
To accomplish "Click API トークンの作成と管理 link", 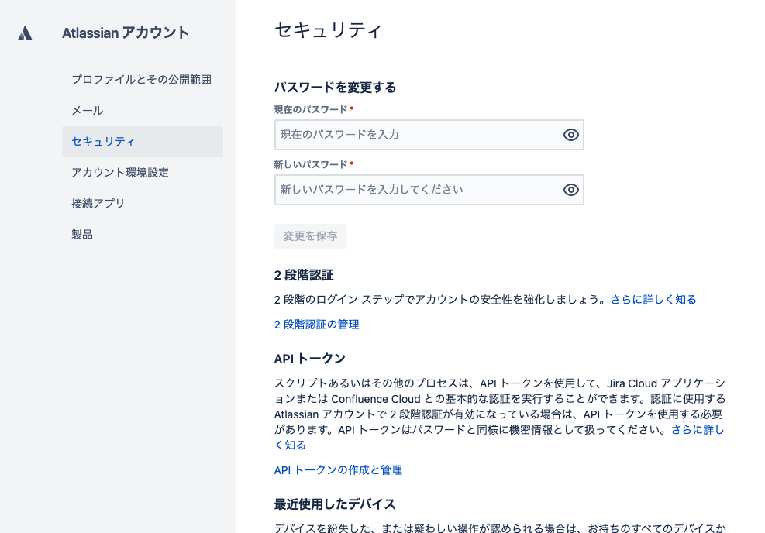I will point(338,470).
